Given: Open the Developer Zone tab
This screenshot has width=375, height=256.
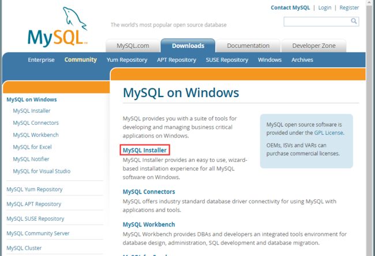Looking at the screenshot, I should coord(314,46).
